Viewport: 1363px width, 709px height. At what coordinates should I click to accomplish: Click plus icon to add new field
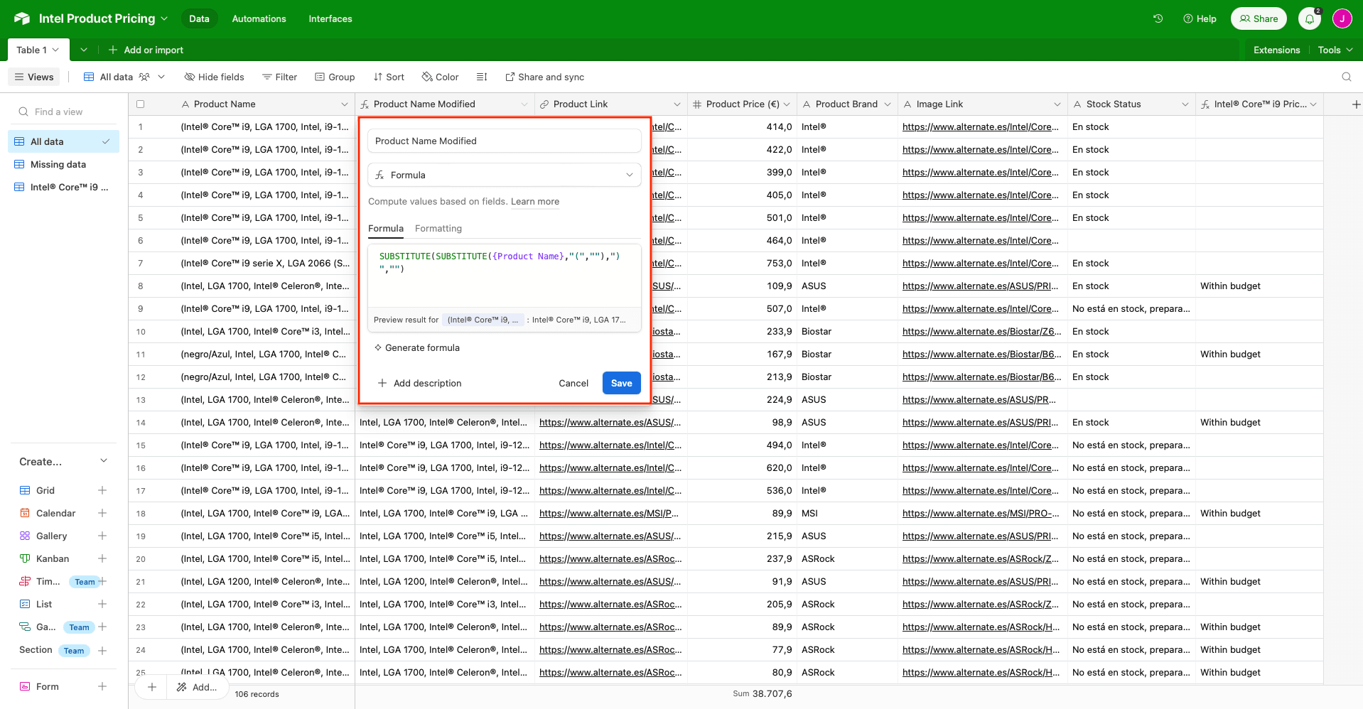(1356, 104)
